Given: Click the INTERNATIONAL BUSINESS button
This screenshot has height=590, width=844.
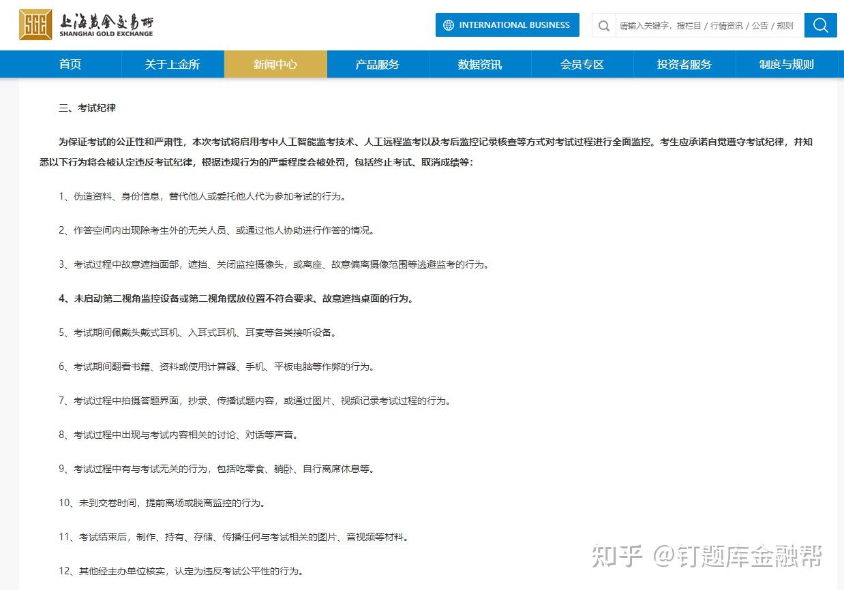Looking at the screenshot, I should point(507,25).
